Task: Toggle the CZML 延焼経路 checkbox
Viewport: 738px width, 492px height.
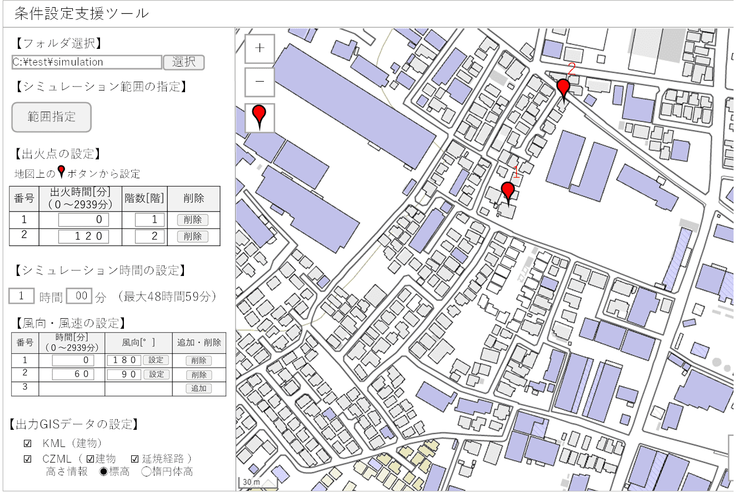Action: tap(135, 459)
